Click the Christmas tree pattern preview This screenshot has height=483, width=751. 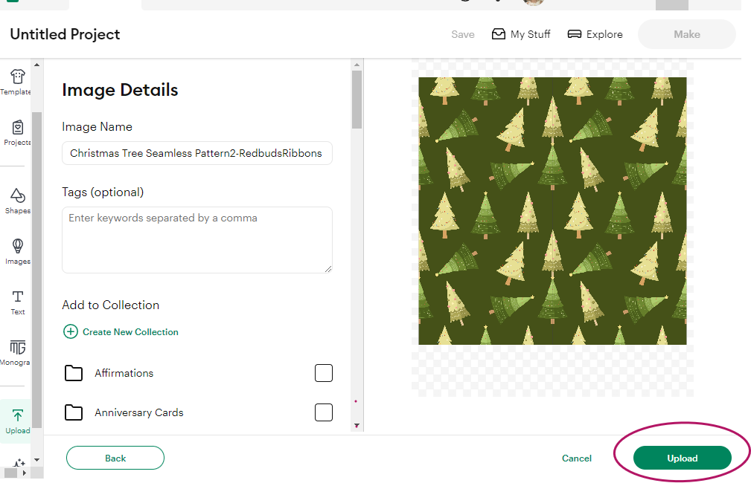click(x=552, y=211)
